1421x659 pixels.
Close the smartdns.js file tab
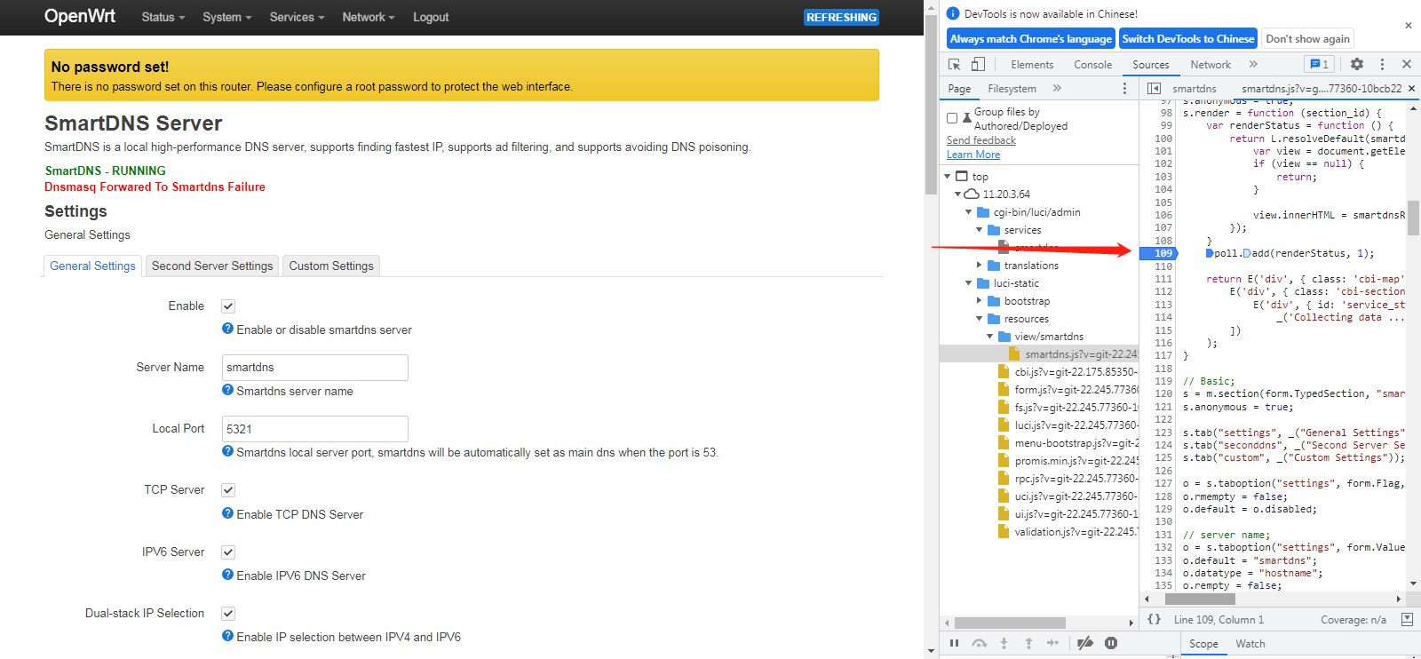click(1411, 88)
